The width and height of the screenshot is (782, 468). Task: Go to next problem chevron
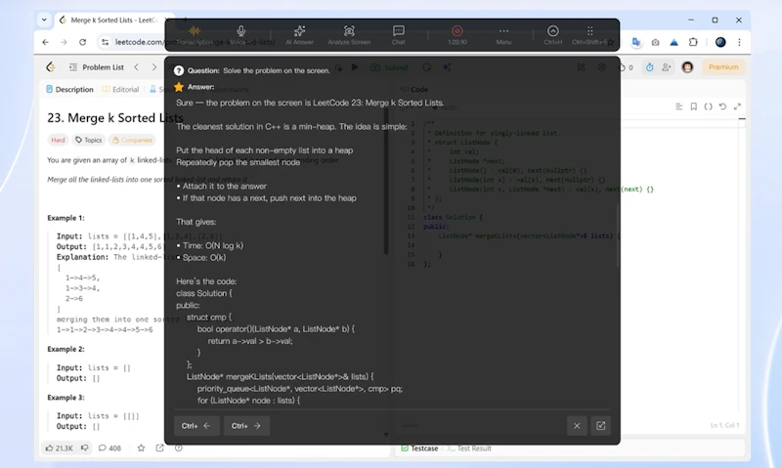click(x=154, y=66)
